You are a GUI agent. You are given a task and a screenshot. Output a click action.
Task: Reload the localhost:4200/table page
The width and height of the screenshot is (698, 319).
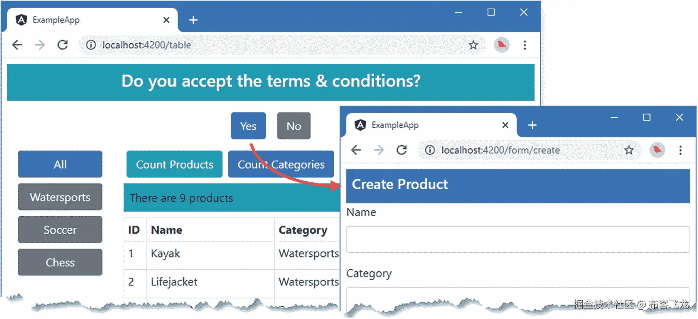click(63, 45)
